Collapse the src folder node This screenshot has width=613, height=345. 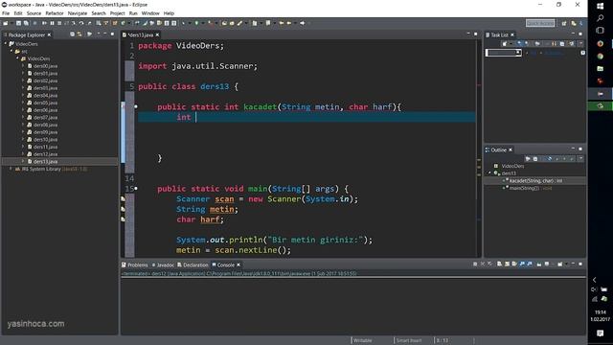click(11, 51)
